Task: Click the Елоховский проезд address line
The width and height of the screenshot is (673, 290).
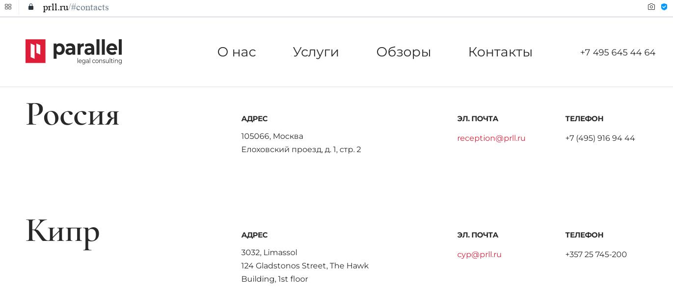Action: 301,150
